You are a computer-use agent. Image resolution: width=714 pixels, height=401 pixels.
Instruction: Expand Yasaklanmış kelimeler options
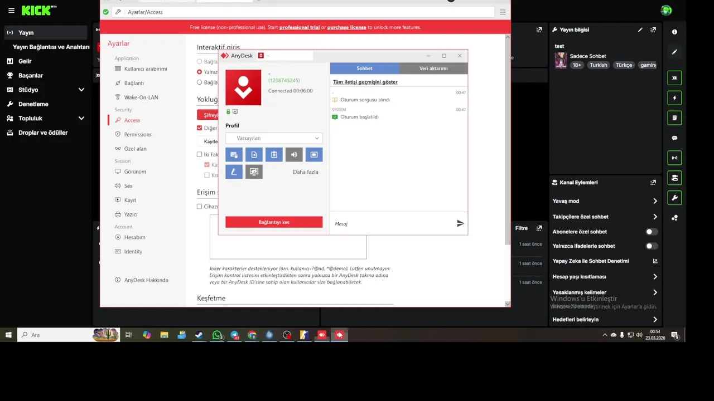point(655,292)
